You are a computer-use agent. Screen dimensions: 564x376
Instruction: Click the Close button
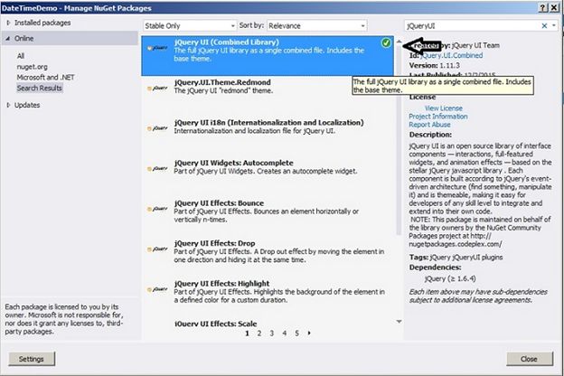tap(529, 359)
